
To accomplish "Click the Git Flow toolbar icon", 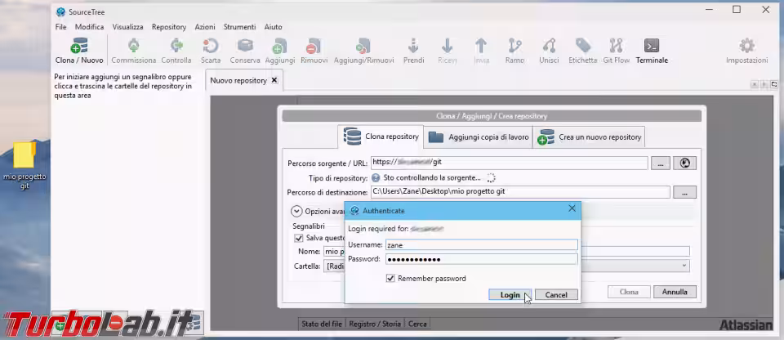I will click(617, 47).
